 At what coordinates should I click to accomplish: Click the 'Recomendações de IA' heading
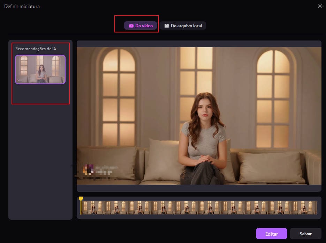tap(36, 49)
